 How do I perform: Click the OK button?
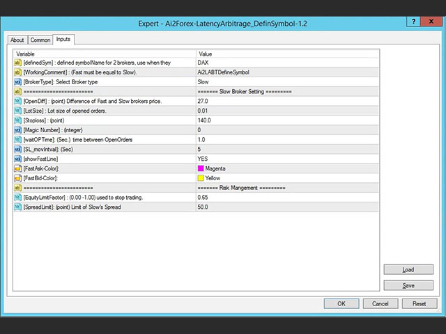coord(341,303)
